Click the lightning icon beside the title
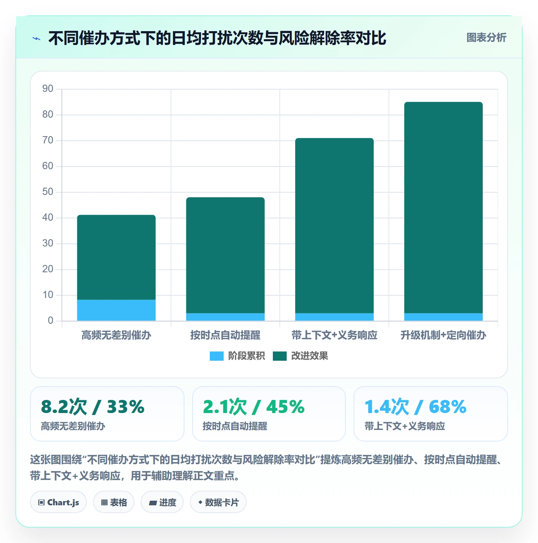Screen dimensions: 538x543 (37, 38)
